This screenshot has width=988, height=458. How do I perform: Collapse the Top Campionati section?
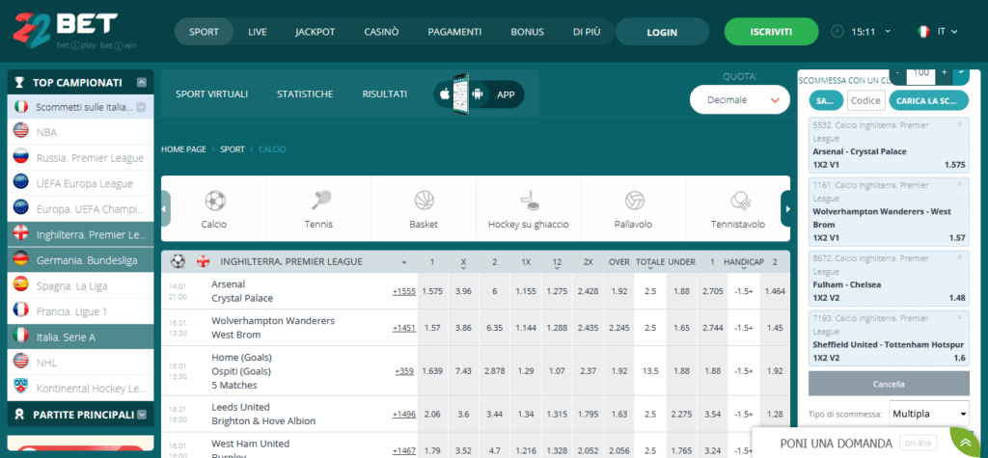[142, 82]
